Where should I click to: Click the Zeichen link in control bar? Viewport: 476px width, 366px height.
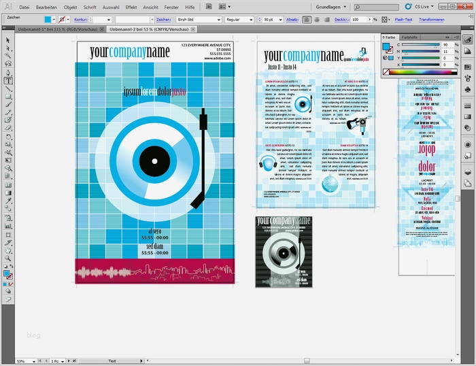(164, 20)
